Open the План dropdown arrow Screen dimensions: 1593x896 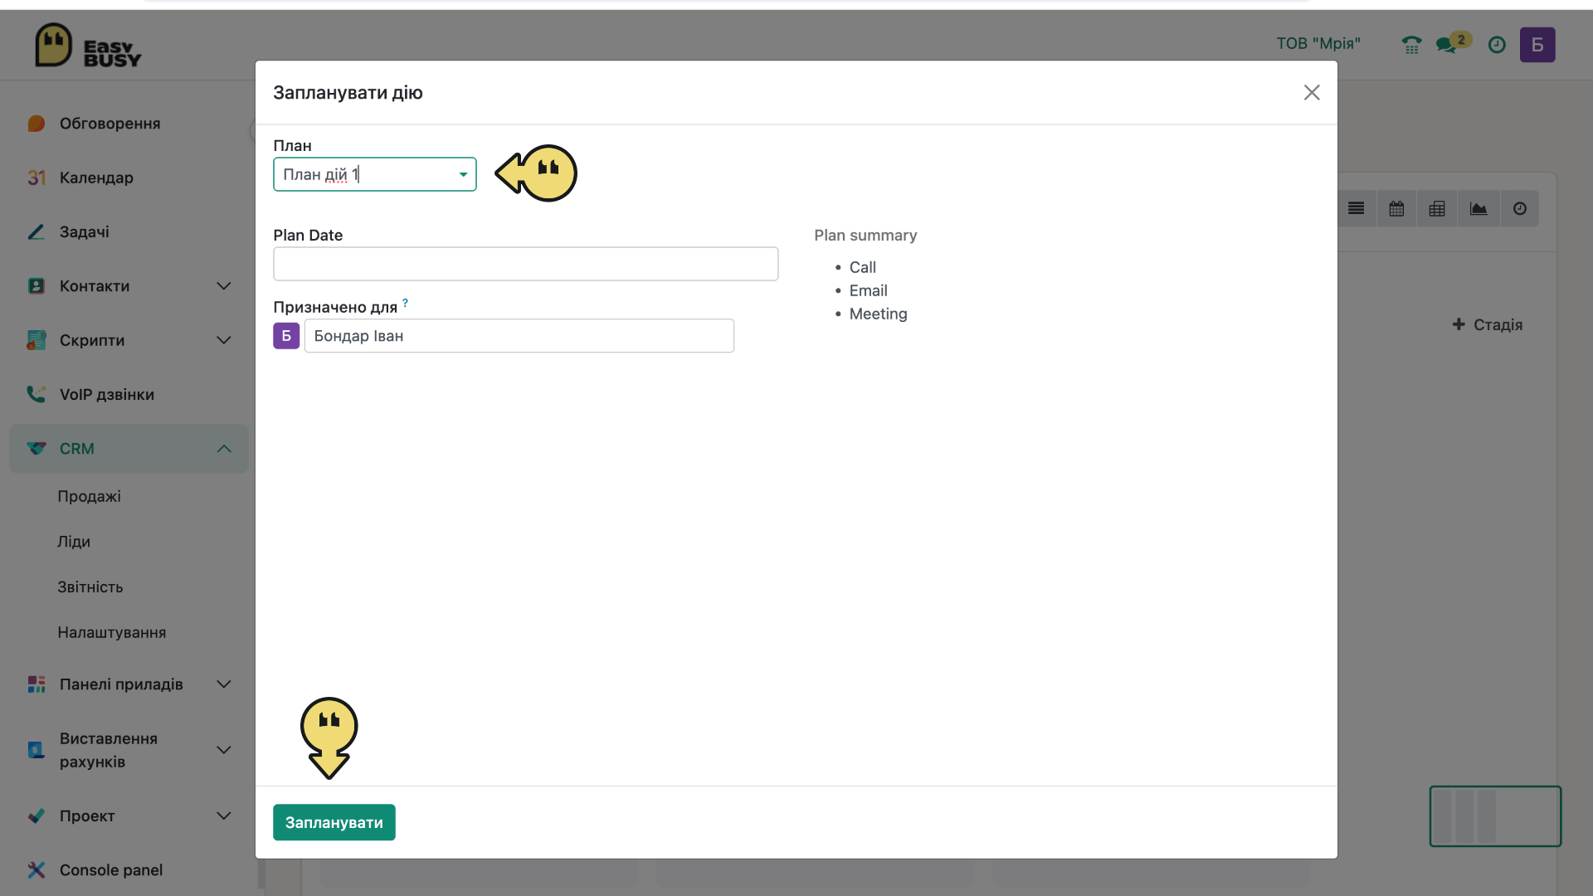coord(463,174)
